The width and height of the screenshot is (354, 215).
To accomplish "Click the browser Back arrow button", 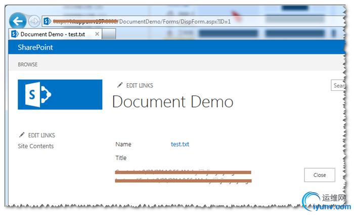I will tap(18, 21).
